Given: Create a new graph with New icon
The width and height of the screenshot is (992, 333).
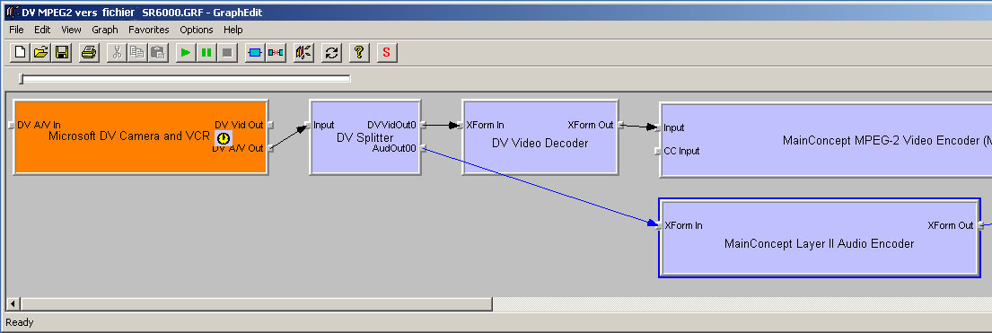Looking at the screenshot, I should pos(21,53).
